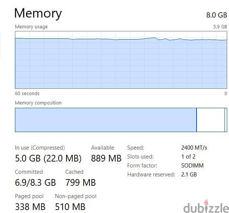Click the dubizzle flame logo icon

point(206,202)
